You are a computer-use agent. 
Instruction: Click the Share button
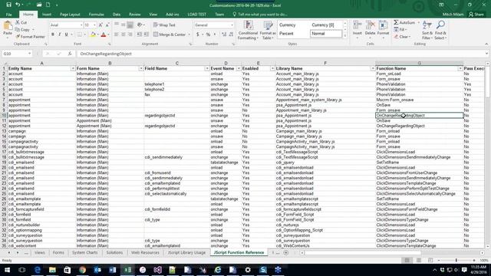click(476, 15)
